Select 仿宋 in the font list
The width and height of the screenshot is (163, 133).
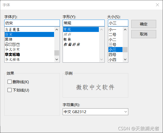coord(29,34)
